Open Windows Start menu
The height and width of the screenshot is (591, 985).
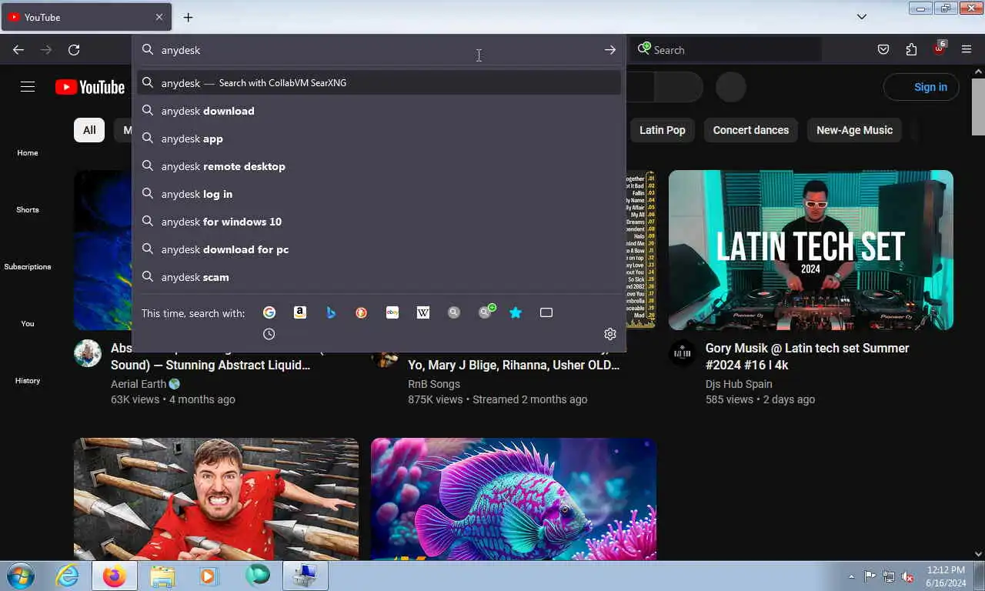(19, 576)
